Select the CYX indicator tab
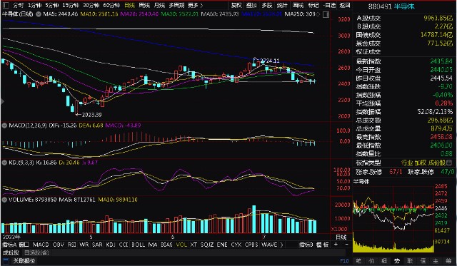 click(236, 245)
